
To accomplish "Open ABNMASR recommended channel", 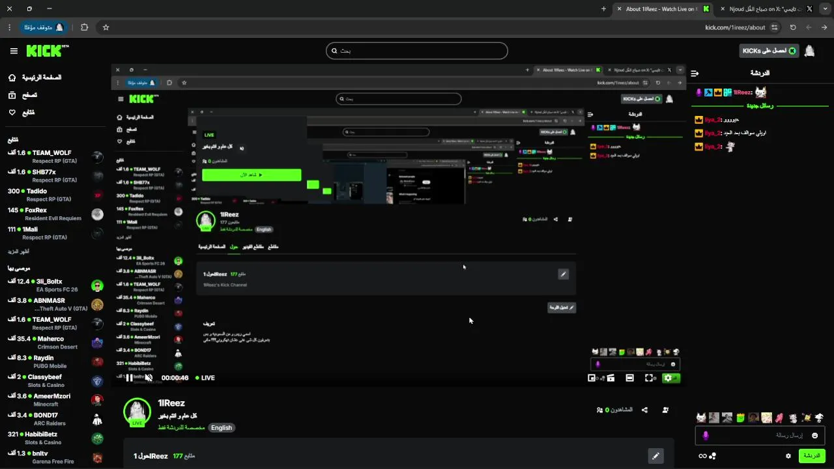I will point(55,304).
